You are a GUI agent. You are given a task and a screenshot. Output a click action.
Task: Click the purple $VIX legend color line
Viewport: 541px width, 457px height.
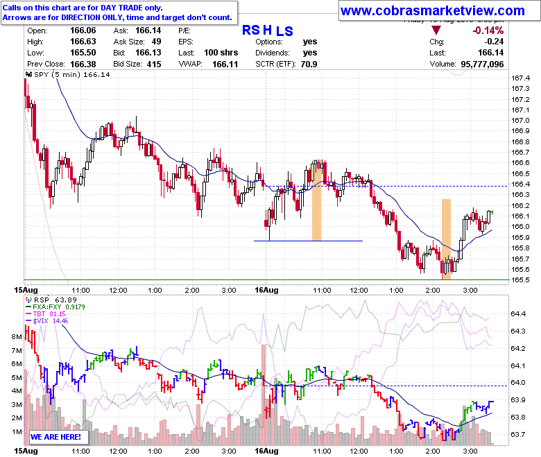28,320
